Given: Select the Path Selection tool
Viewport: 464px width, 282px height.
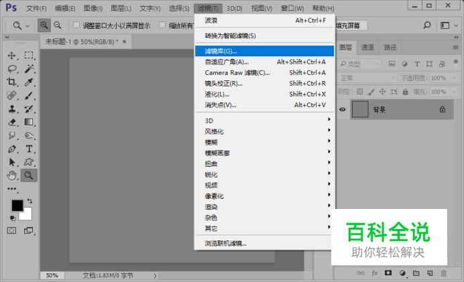Looking at the screenshot, I should (11, 162).
